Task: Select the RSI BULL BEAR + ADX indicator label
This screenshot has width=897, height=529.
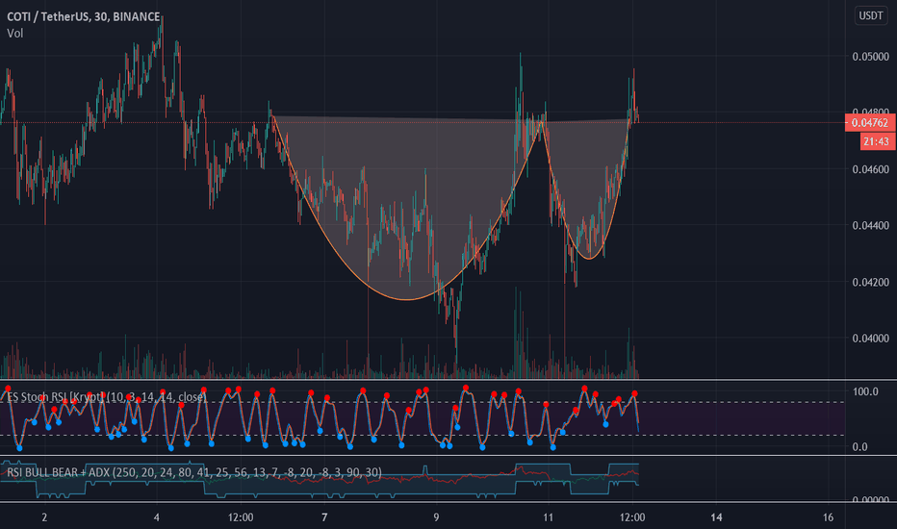Action: 193,472
